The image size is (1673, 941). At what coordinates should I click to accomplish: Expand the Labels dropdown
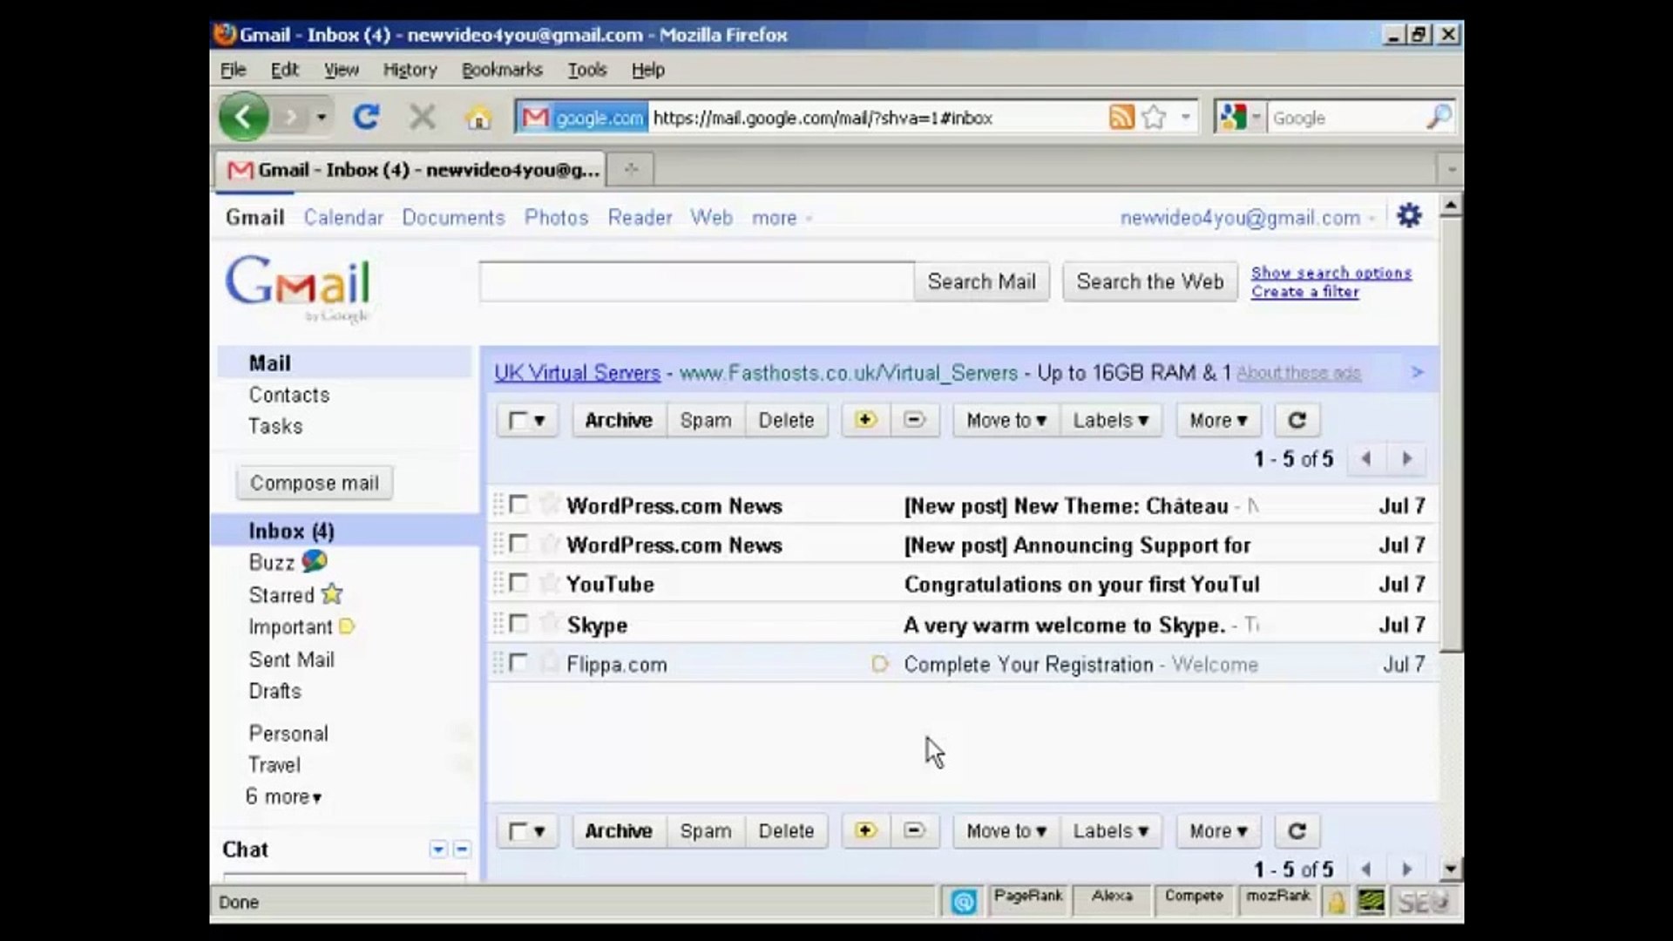click(x=1110, y=420)
